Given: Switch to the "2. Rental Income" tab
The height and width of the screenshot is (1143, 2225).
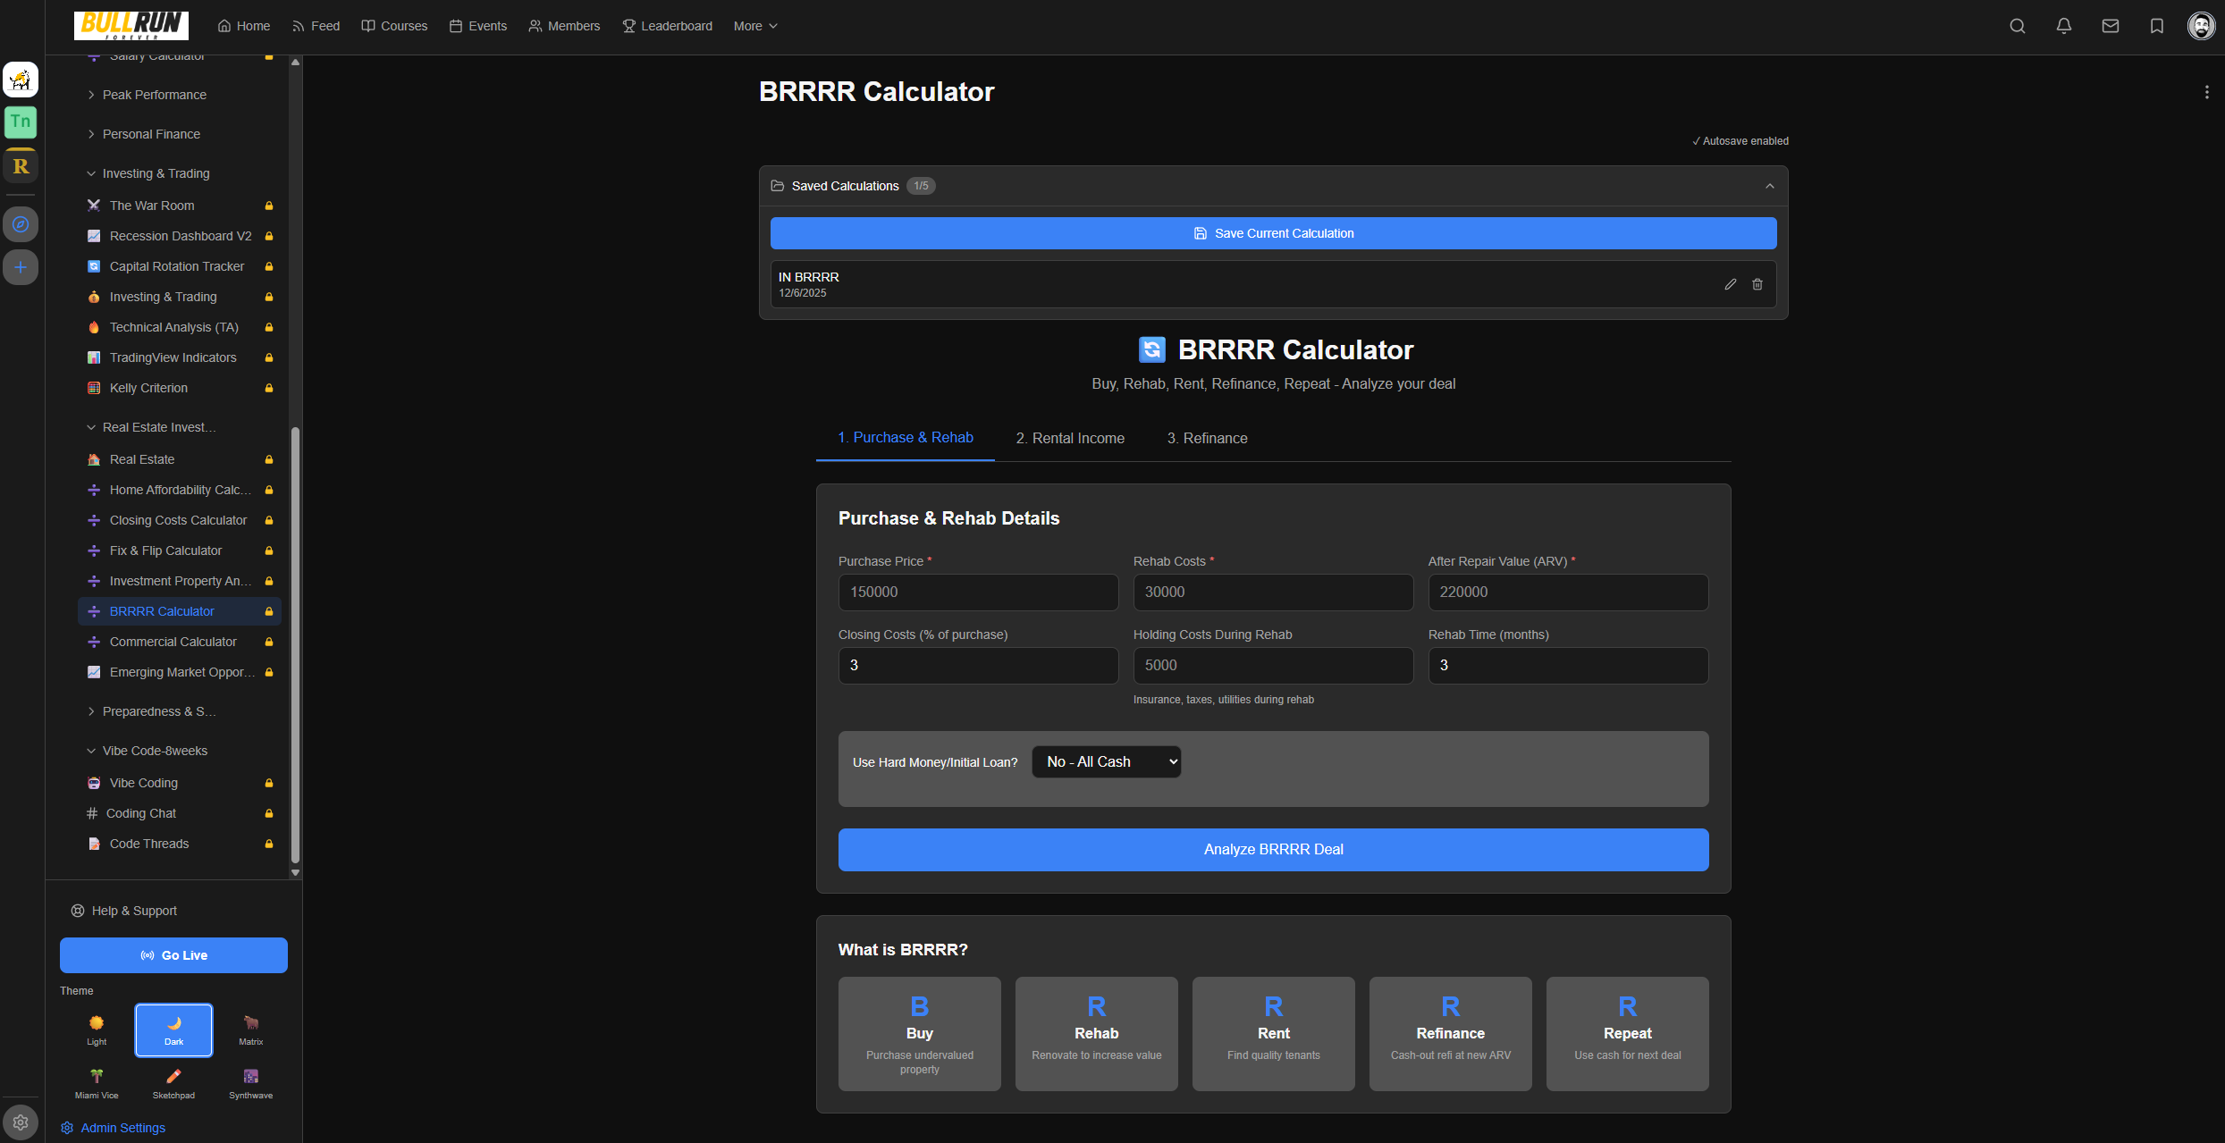Looking at the screenshot, I should click(x=1069, y=438).
